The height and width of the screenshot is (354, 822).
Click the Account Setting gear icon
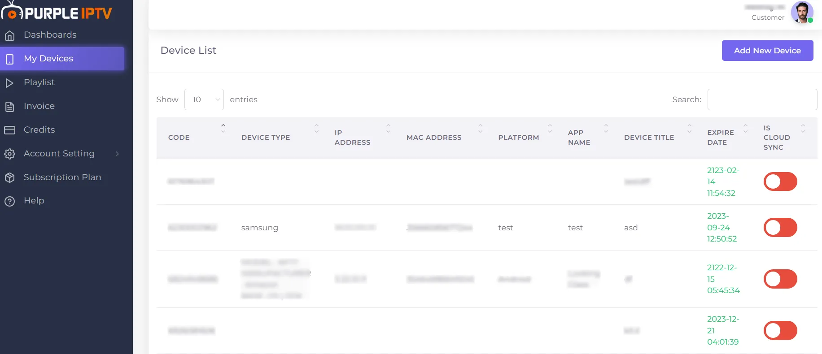9,154
